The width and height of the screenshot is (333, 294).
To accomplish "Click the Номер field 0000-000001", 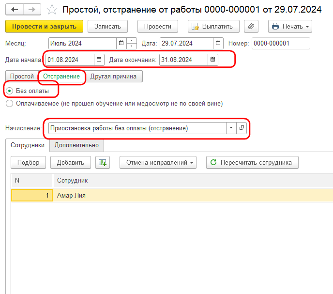I will (281, 43).
